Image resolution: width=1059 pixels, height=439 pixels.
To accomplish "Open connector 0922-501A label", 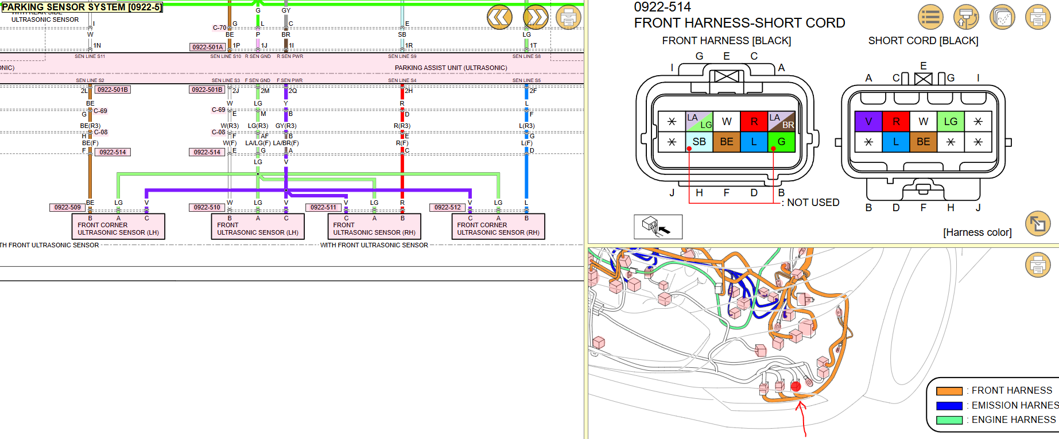I will (x=207, y=47).
